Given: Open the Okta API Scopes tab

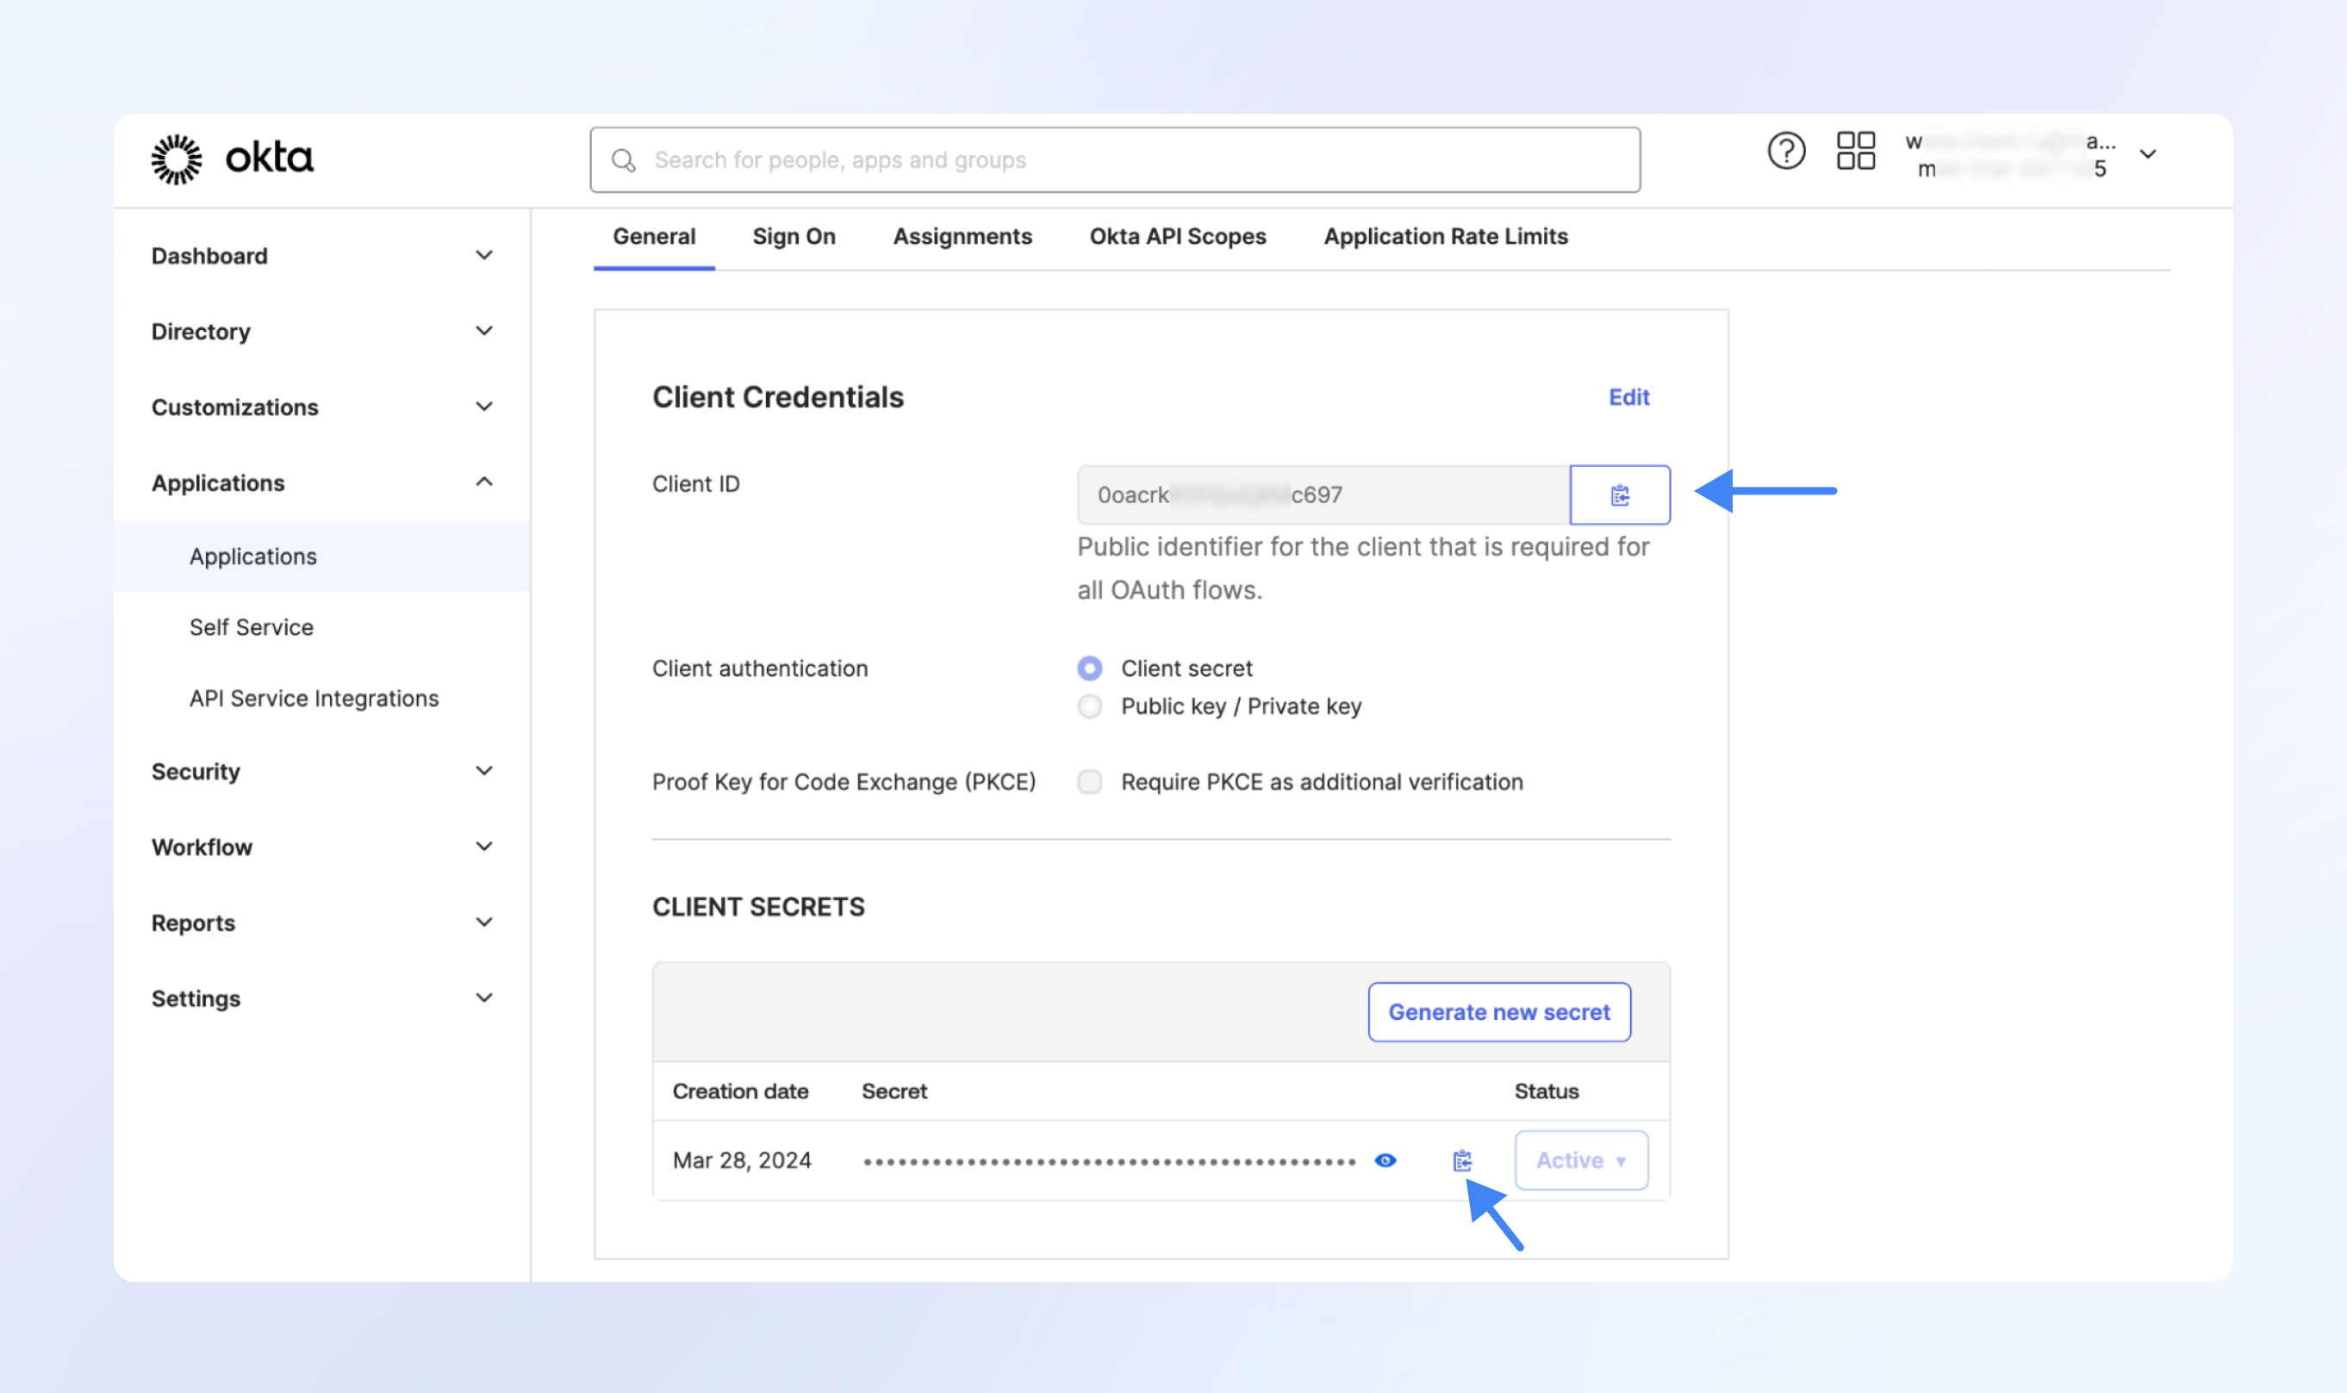Looking at the screenshot, I should 1177,237.
